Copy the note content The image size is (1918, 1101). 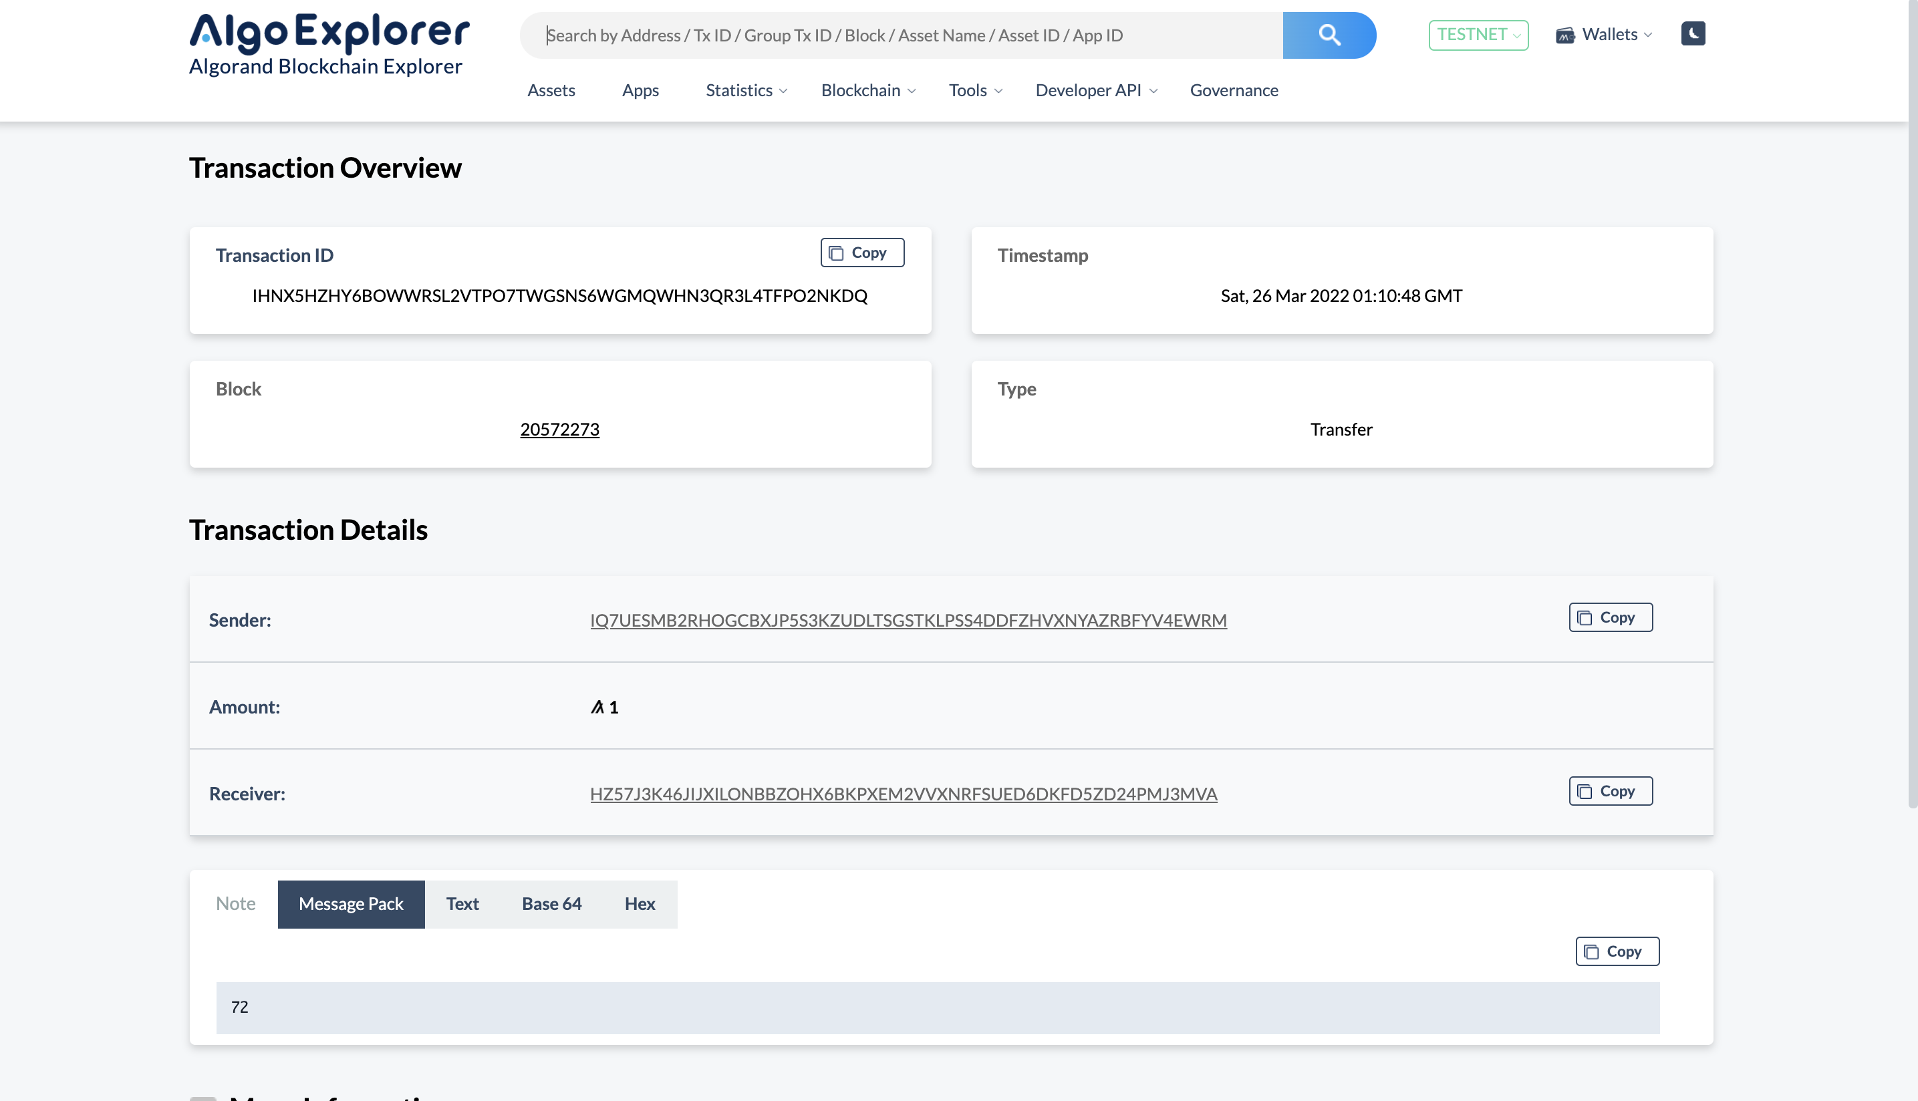click(x=1617, y=951)
